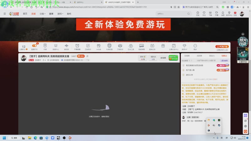Select 直播 in site navigation
The width and height of the screenshot is (251, 141).
(34, 14)
